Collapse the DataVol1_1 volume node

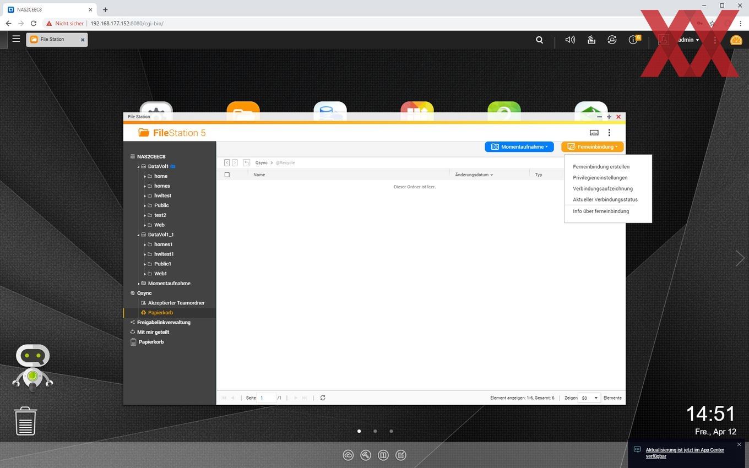(139, 235)
